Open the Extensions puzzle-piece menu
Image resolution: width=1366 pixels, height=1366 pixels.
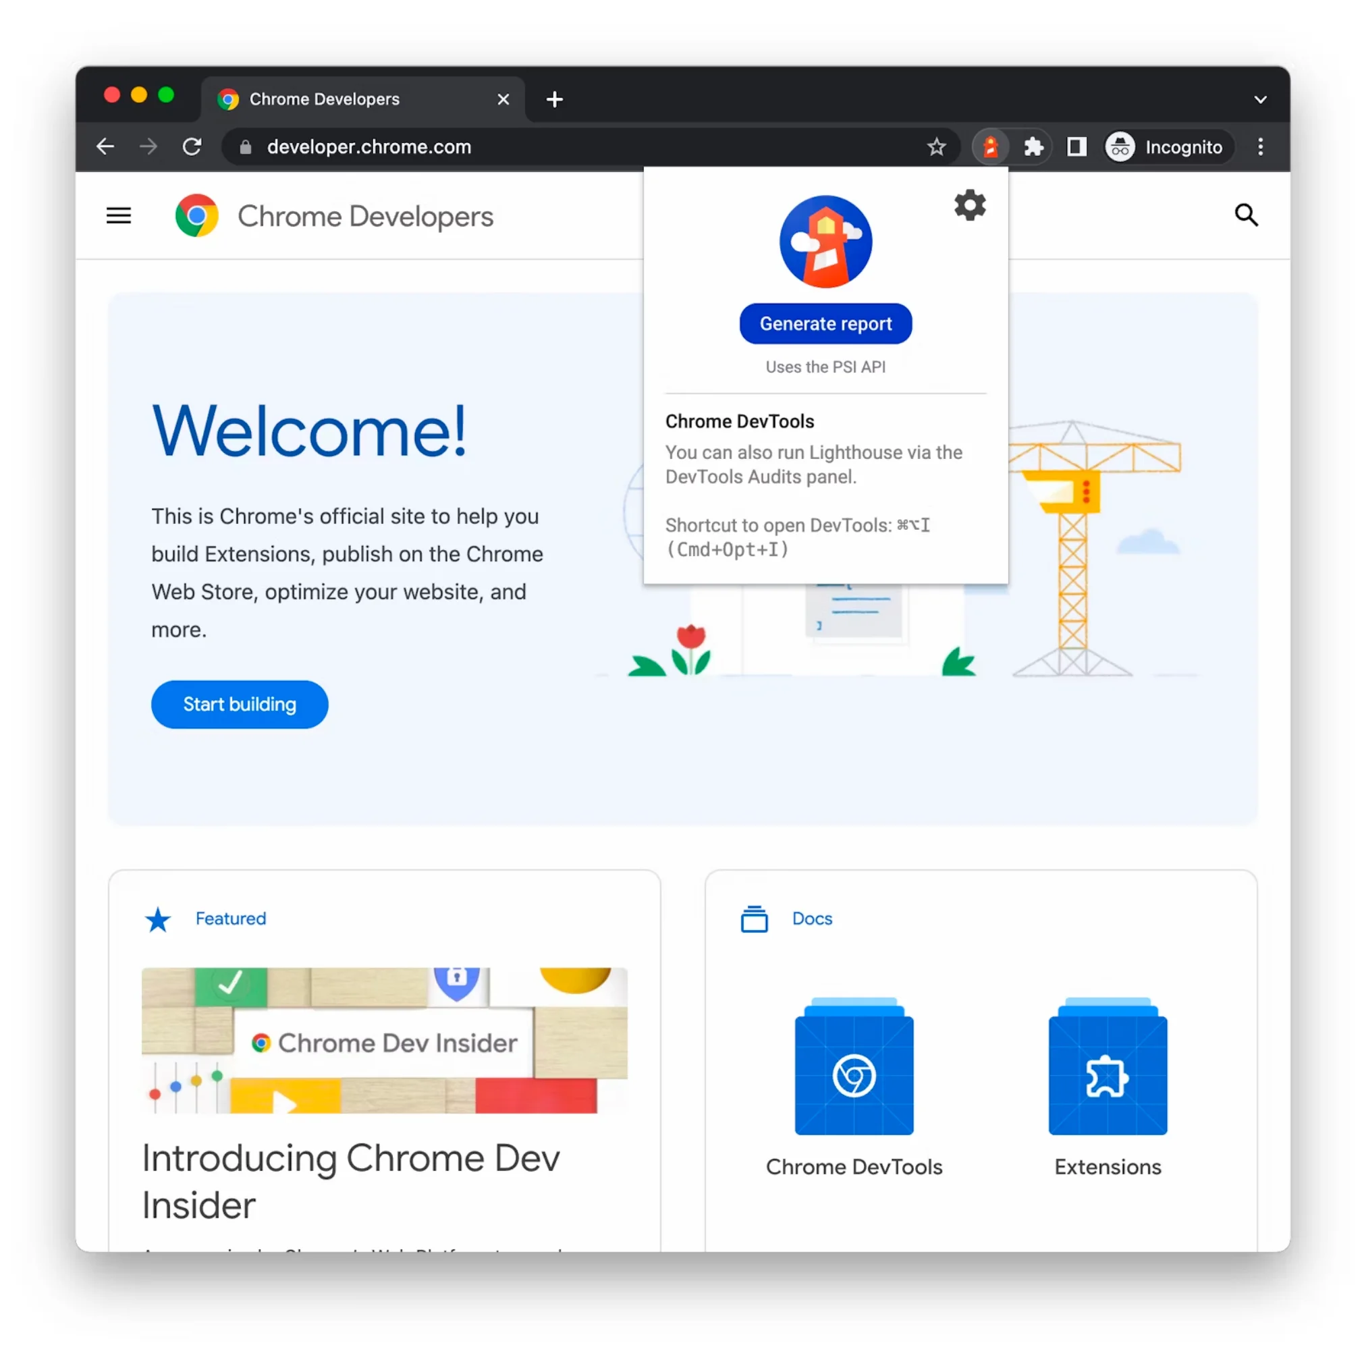(1033, 147)
